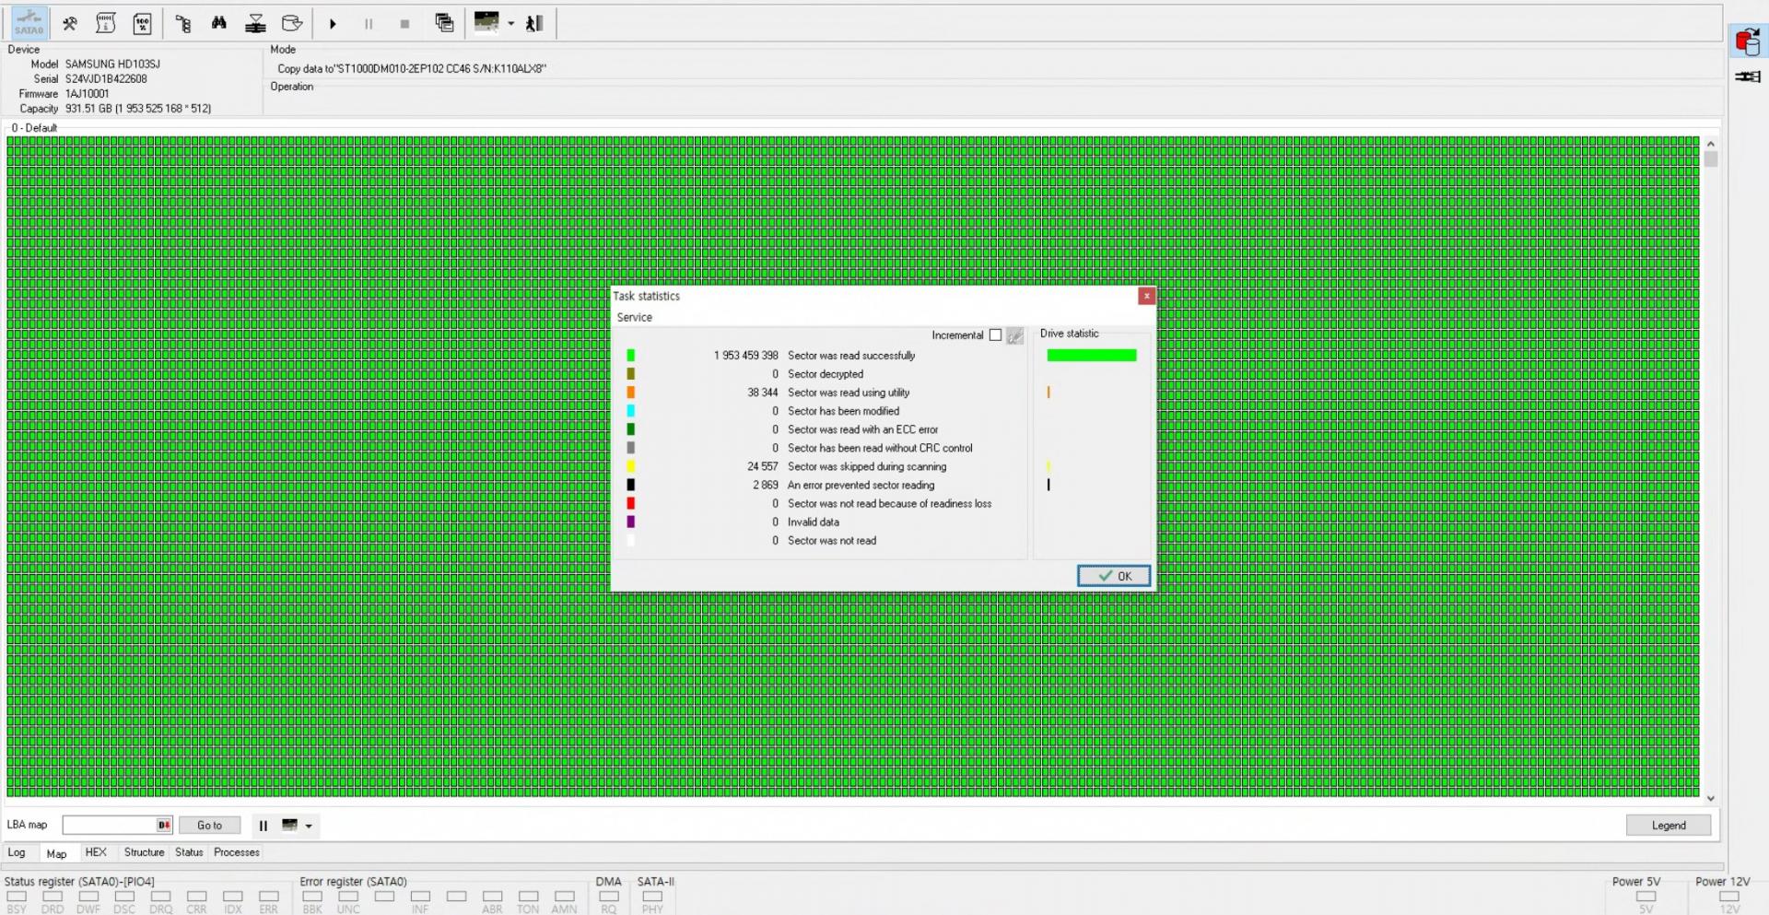Image resolution: width=1769 pixels, height=915 pixels.
Task: Click the '1 953 459 398' sector count
Action: [x=745, y=356]
